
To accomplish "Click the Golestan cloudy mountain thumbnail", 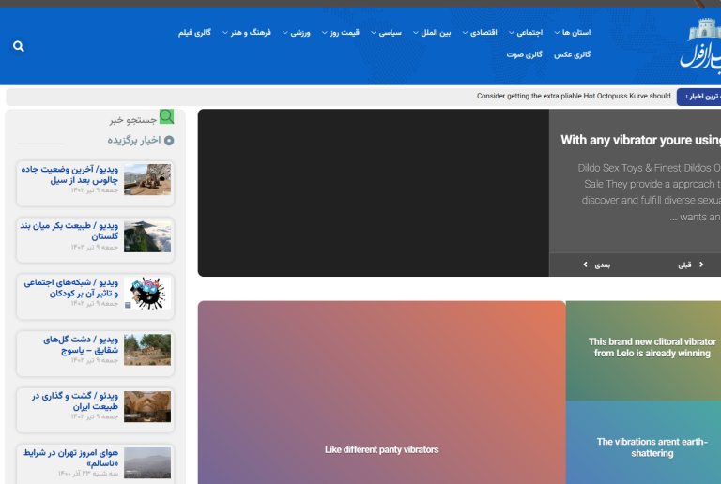I will click(x=147, y=236).
